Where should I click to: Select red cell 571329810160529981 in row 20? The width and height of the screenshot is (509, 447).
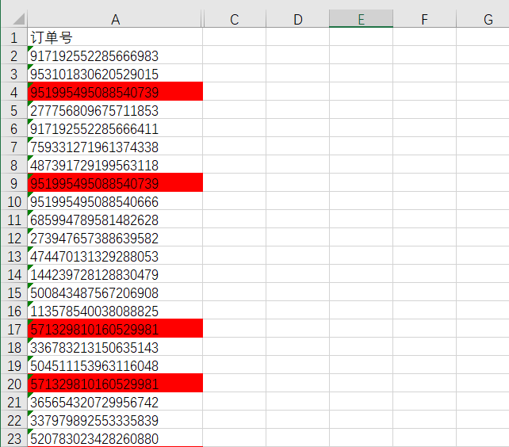pyautogui.click(x=115, y=384)
